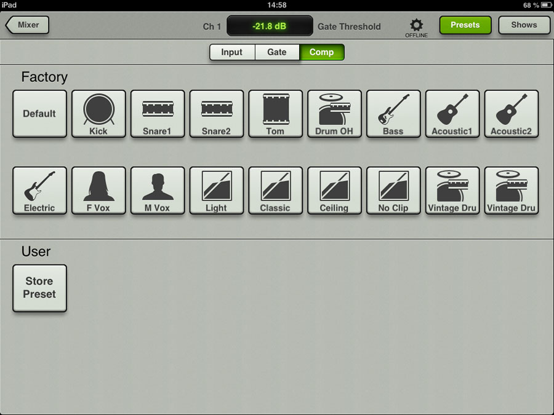Screen dimensions: 554x415
Task: Switch to the Gate tab
Action: [277, 52]
